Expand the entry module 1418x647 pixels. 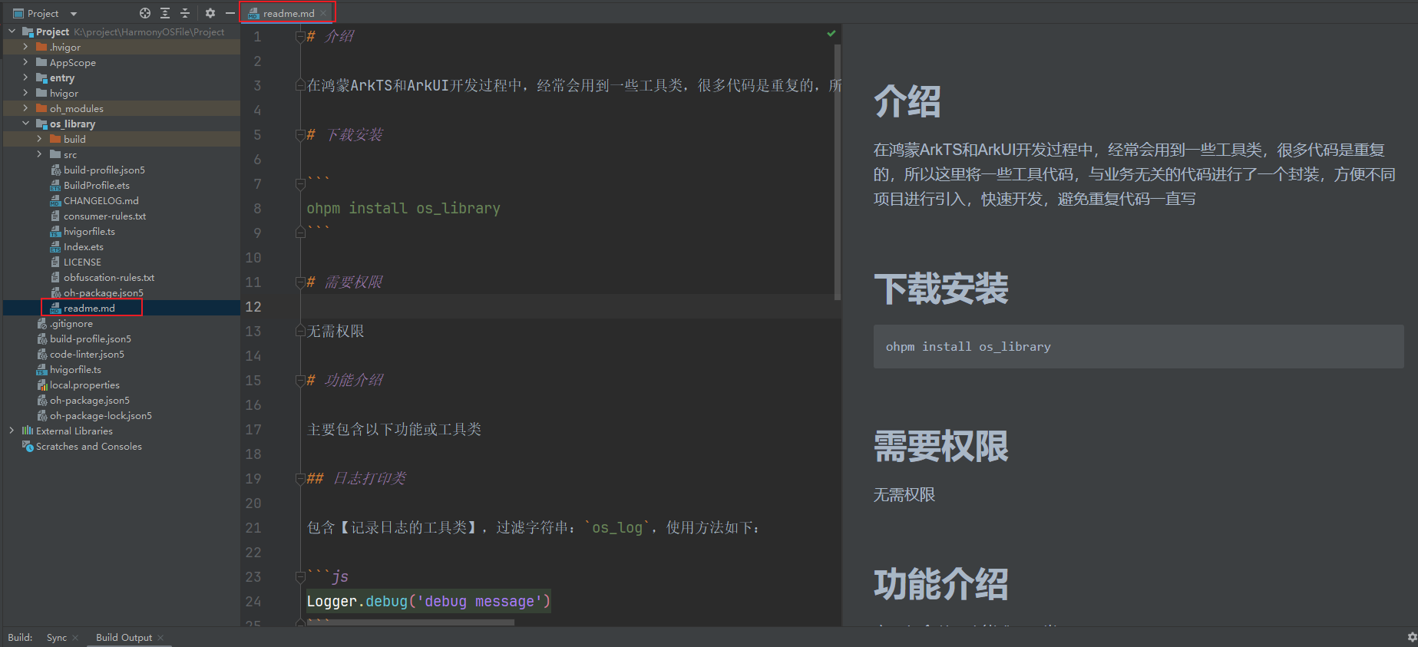[x=25, y=78]
